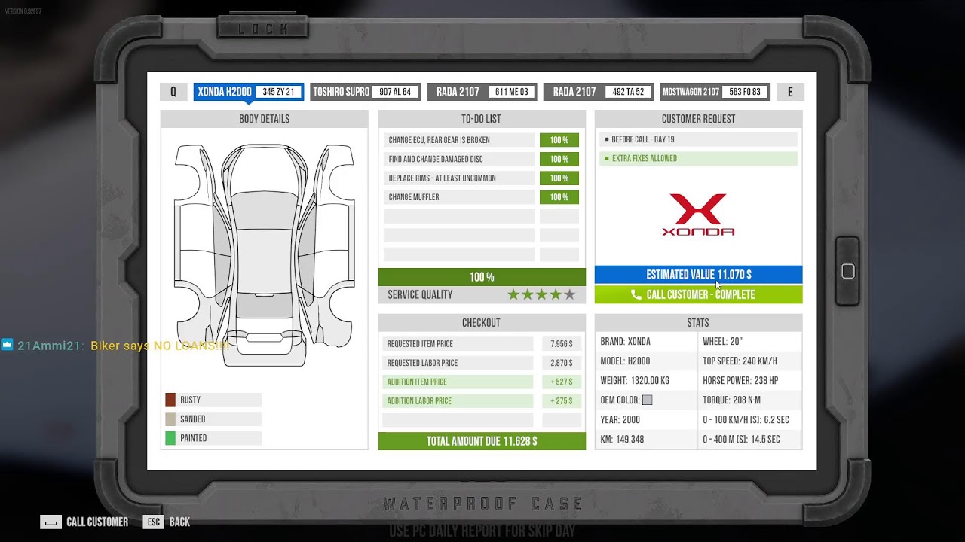Image resolution: width=965 pixels, height=542 pixels.
Task: Click Call Customer - Complete button
Action: point(698,294)
